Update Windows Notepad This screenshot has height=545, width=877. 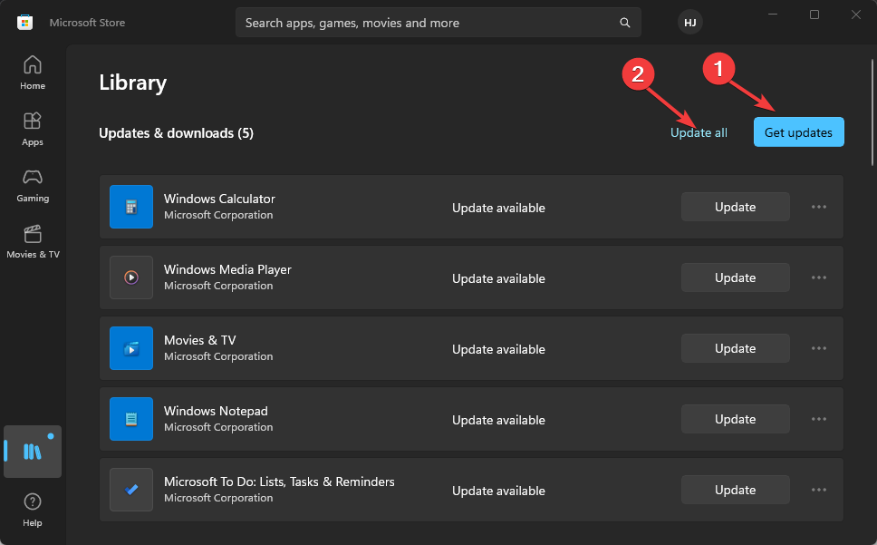736,419
